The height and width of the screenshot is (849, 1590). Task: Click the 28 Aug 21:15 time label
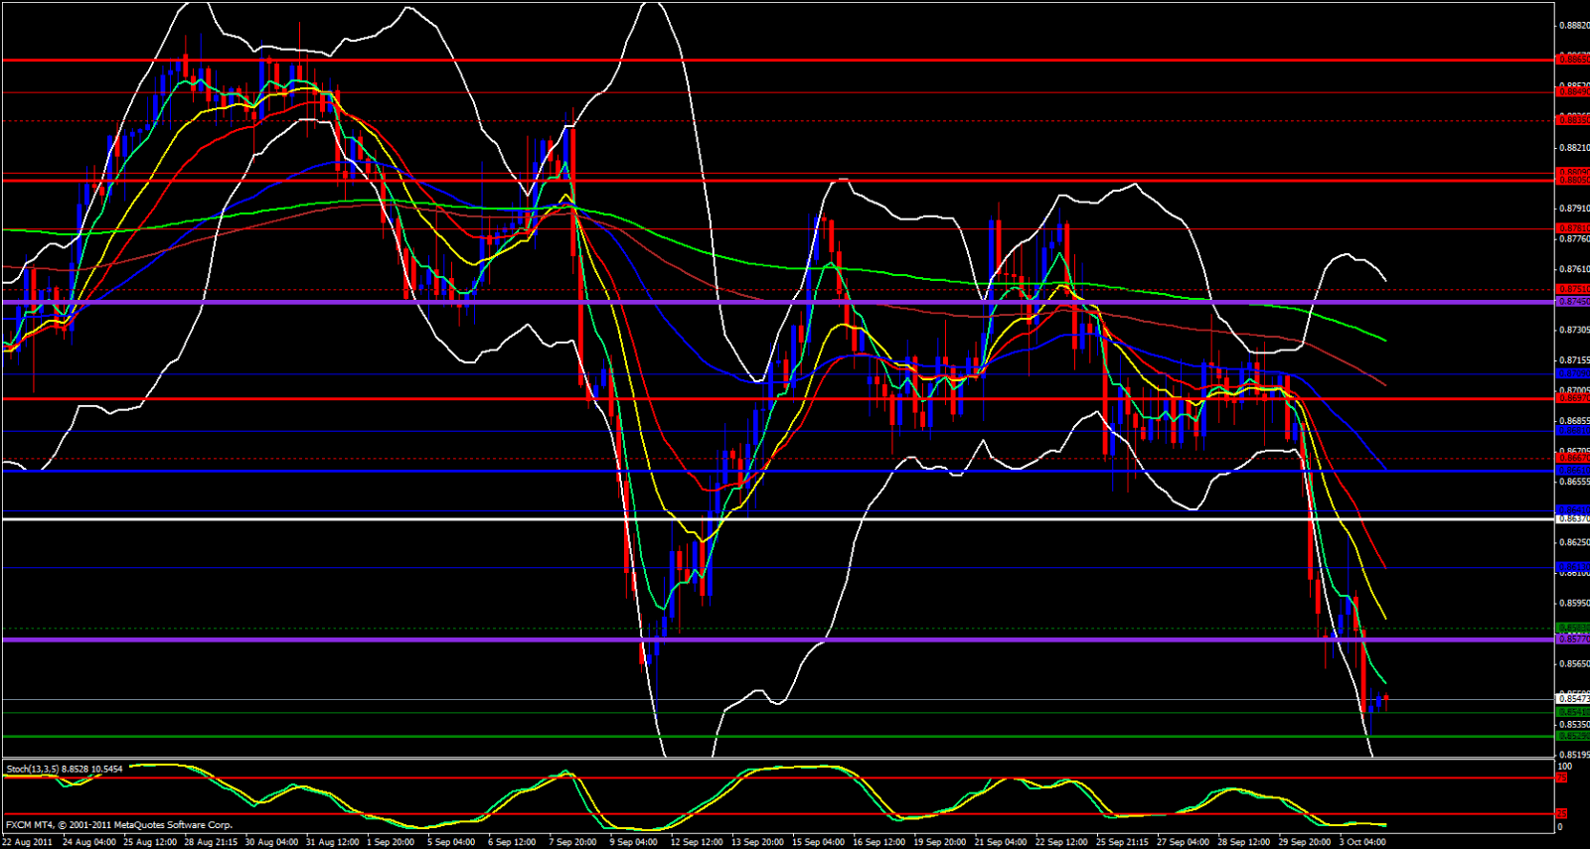click(211, 842)
